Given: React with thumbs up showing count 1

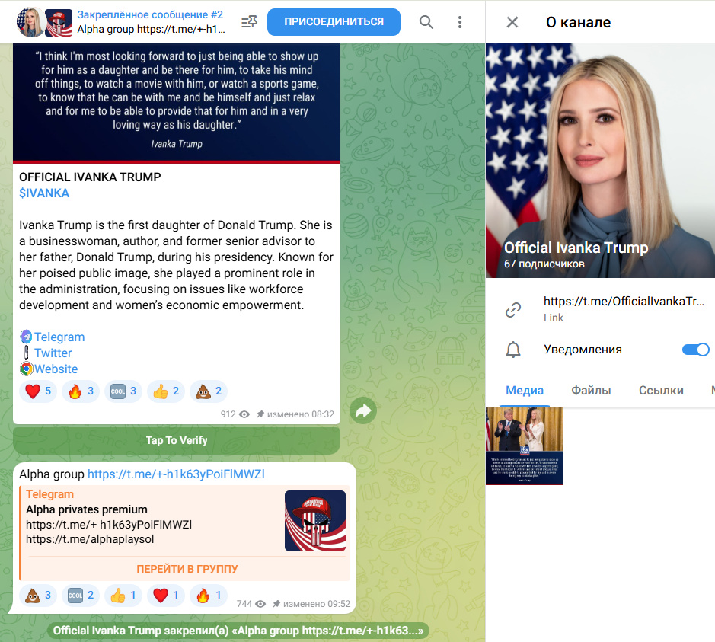Looking at the screenshot, I should coord(123,596).
